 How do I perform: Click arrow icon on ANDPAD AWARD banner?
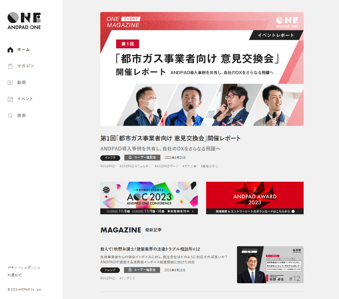[x=293, y=211]
